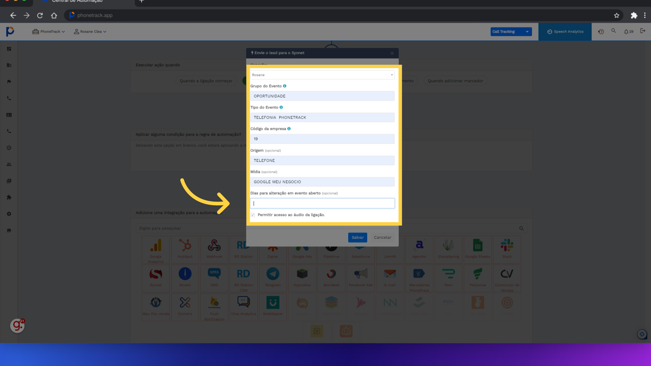651x366 pixels.
Task: Click the Tipo do Evento field
Action: pos(322,117)
